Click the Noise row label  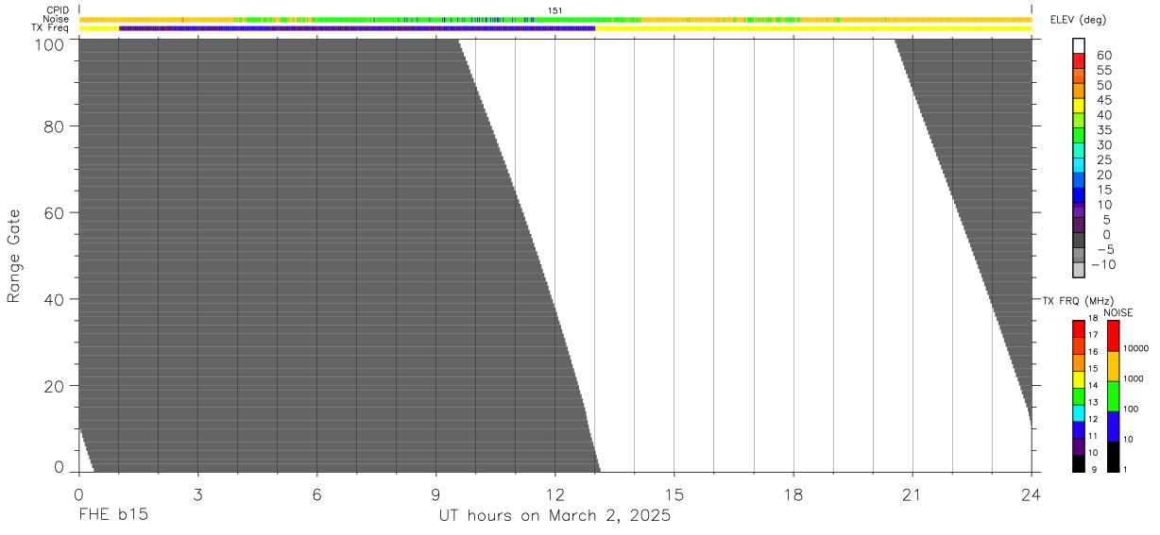(x=56, y=19)
